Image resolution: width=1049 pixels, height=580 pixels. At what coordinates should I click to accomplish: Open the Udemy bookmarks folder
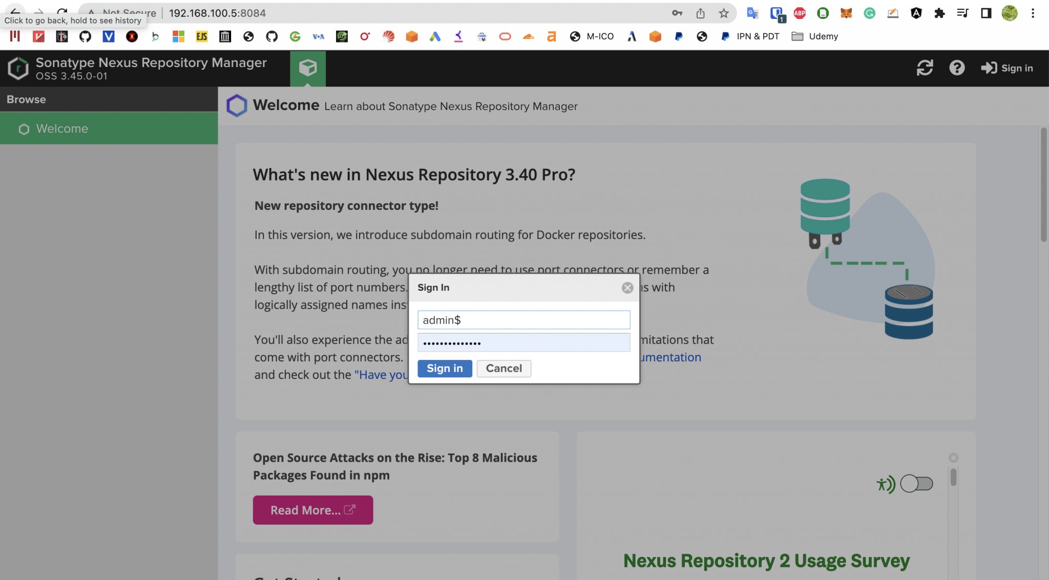coord(814,36)
